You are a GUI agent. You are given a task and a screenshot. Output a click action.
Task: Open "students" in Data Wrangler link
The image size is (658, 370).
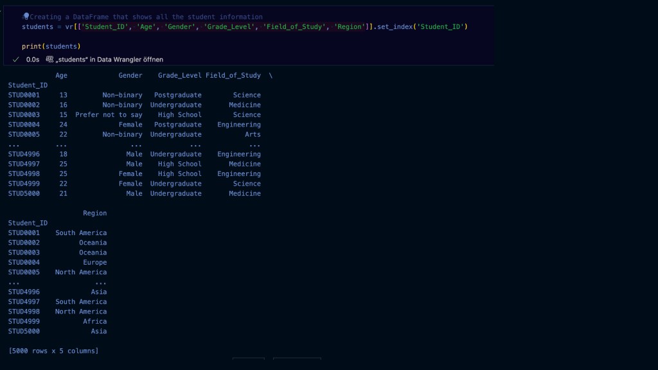pos(109,59)
